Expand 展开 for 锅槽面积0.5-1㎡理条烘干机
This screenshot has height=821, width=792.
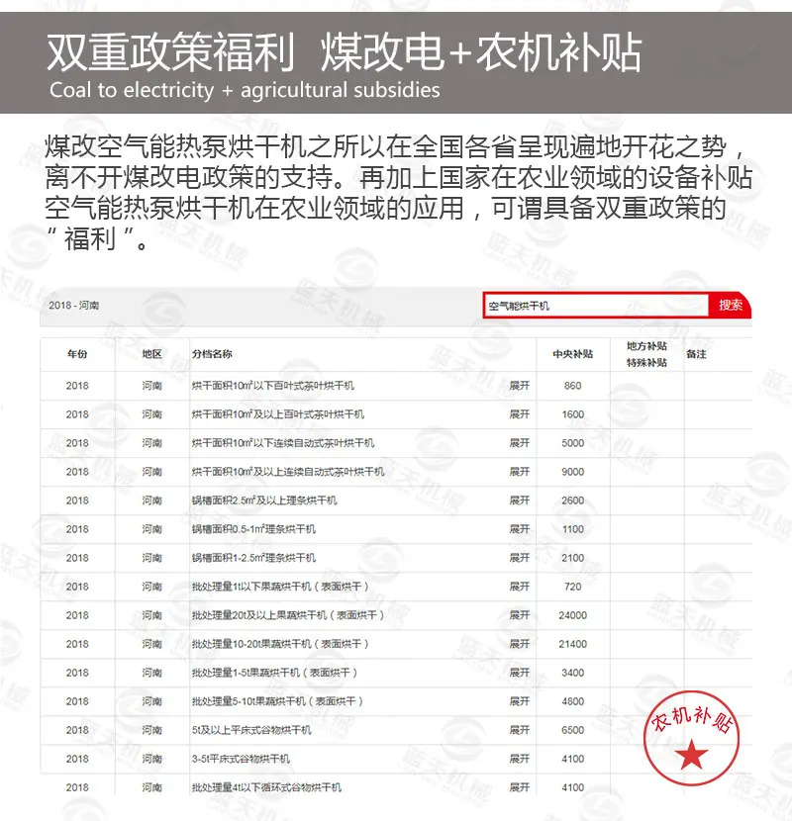[520, 529]
